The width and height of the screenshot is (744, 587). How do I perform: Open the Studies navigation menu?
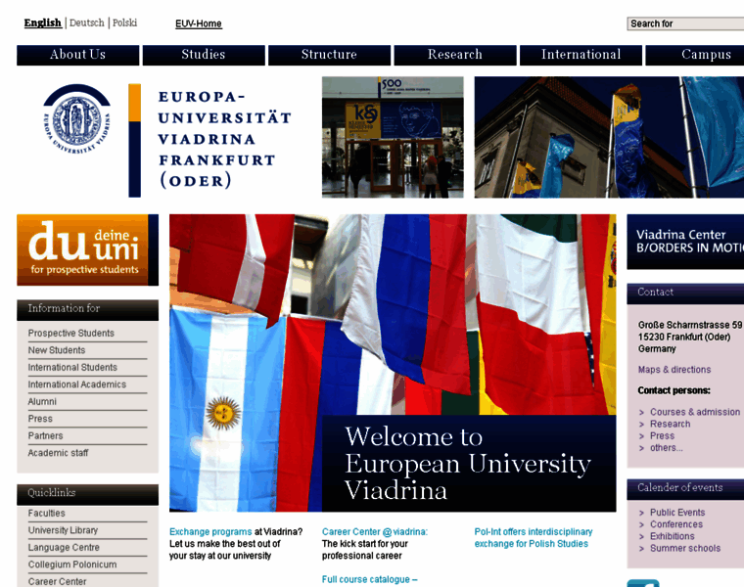[204, 55]
